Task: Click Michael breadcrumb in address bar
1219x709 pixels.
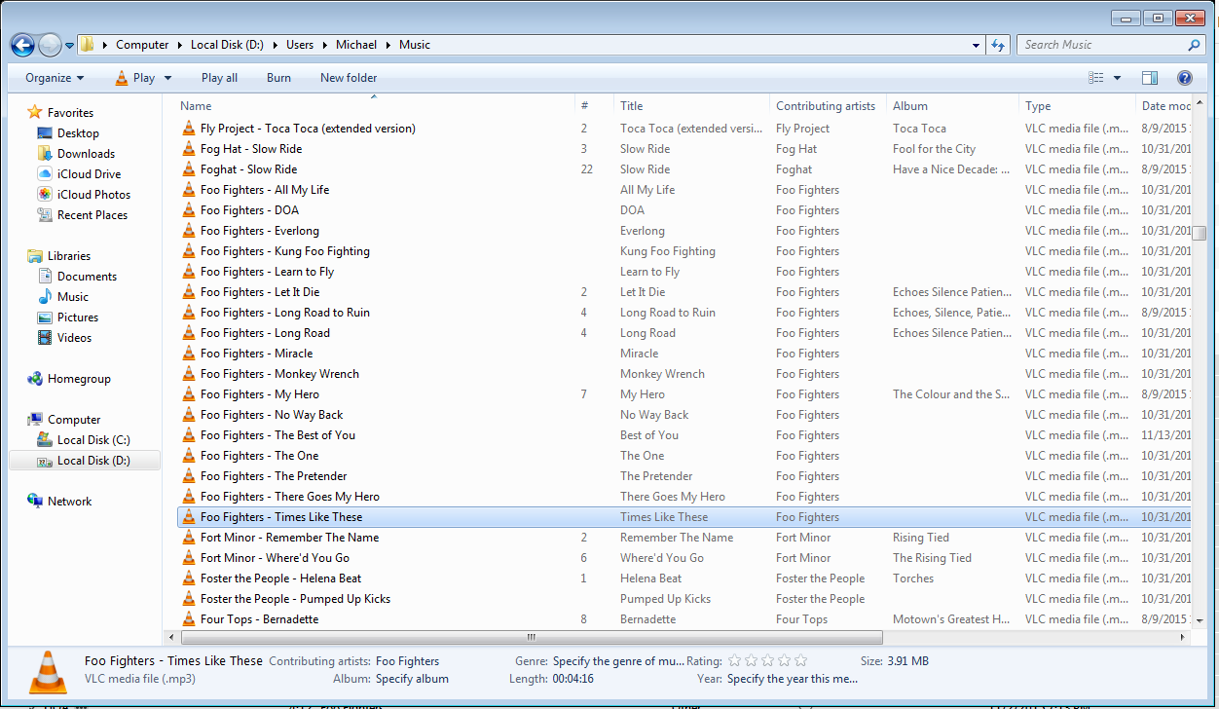Action: pyautogui.click(x=356, y=45)
